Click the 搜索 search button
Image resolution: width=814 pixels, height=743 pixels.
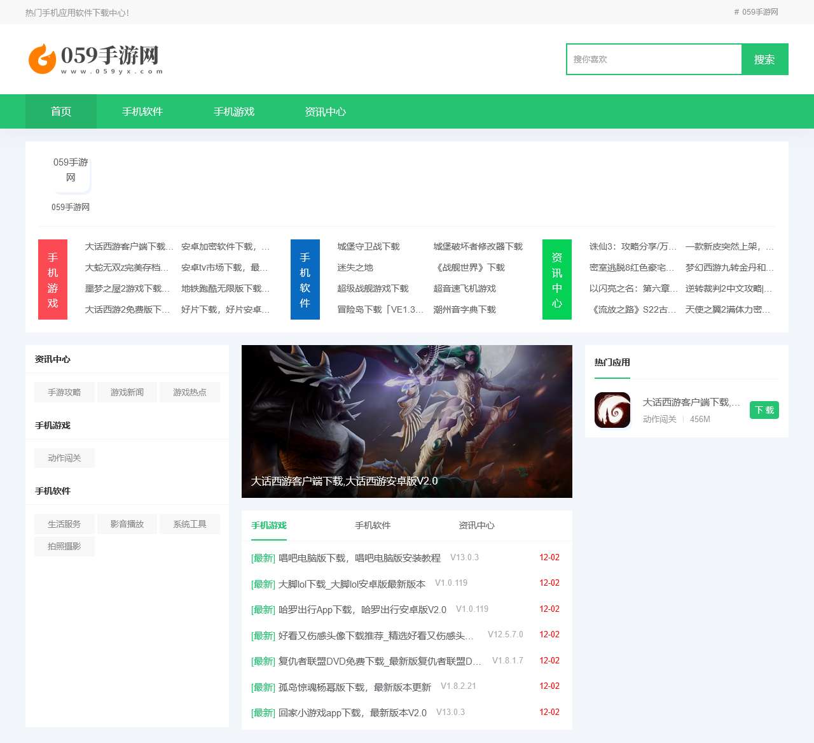(764, 59)
